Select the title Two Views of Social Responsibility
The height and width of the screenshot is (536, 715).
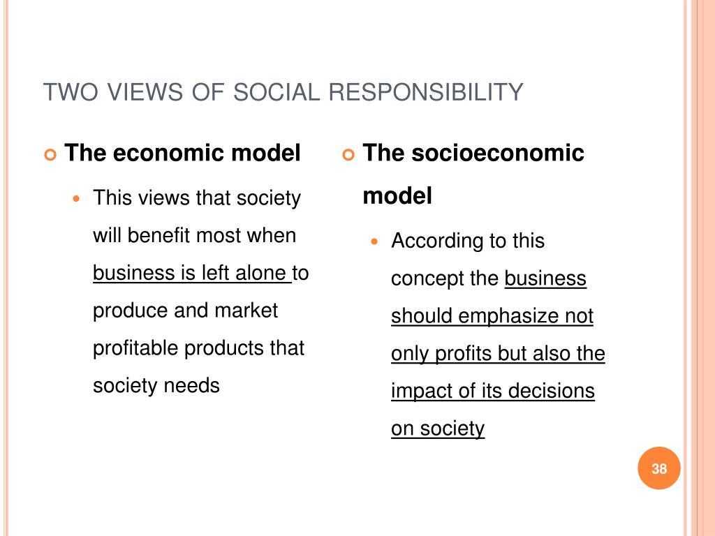tap(283, 91)
